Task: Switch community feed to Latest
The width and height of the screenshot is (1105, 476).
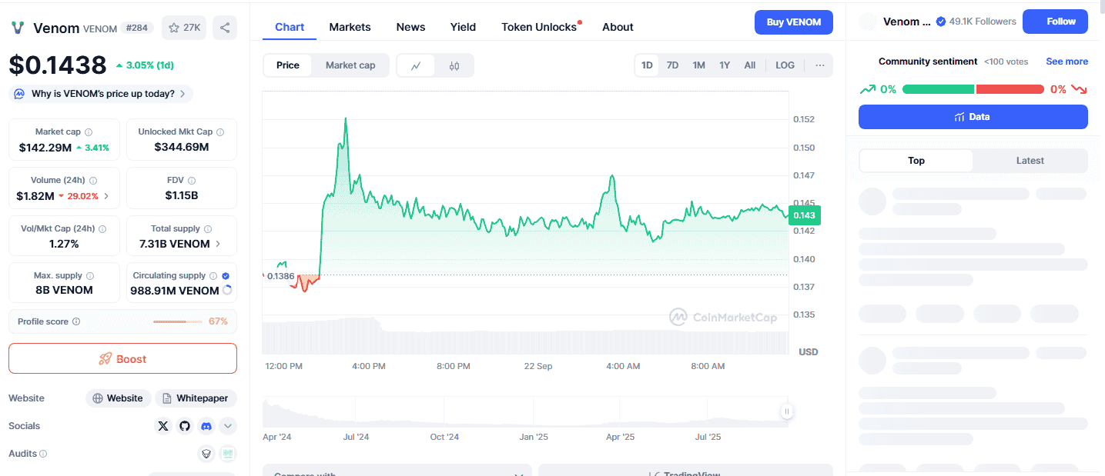Action: (x=1030, y=161)
